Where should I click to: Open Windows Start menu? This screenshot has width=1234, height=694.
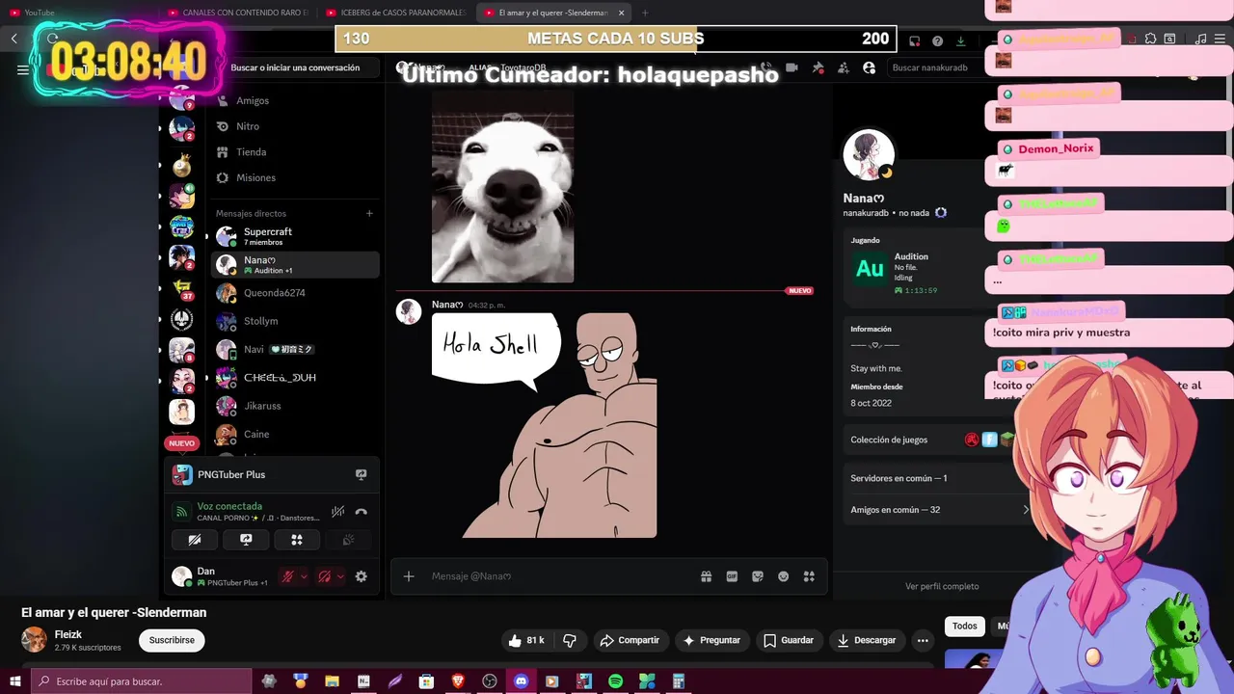click(15, 681)
